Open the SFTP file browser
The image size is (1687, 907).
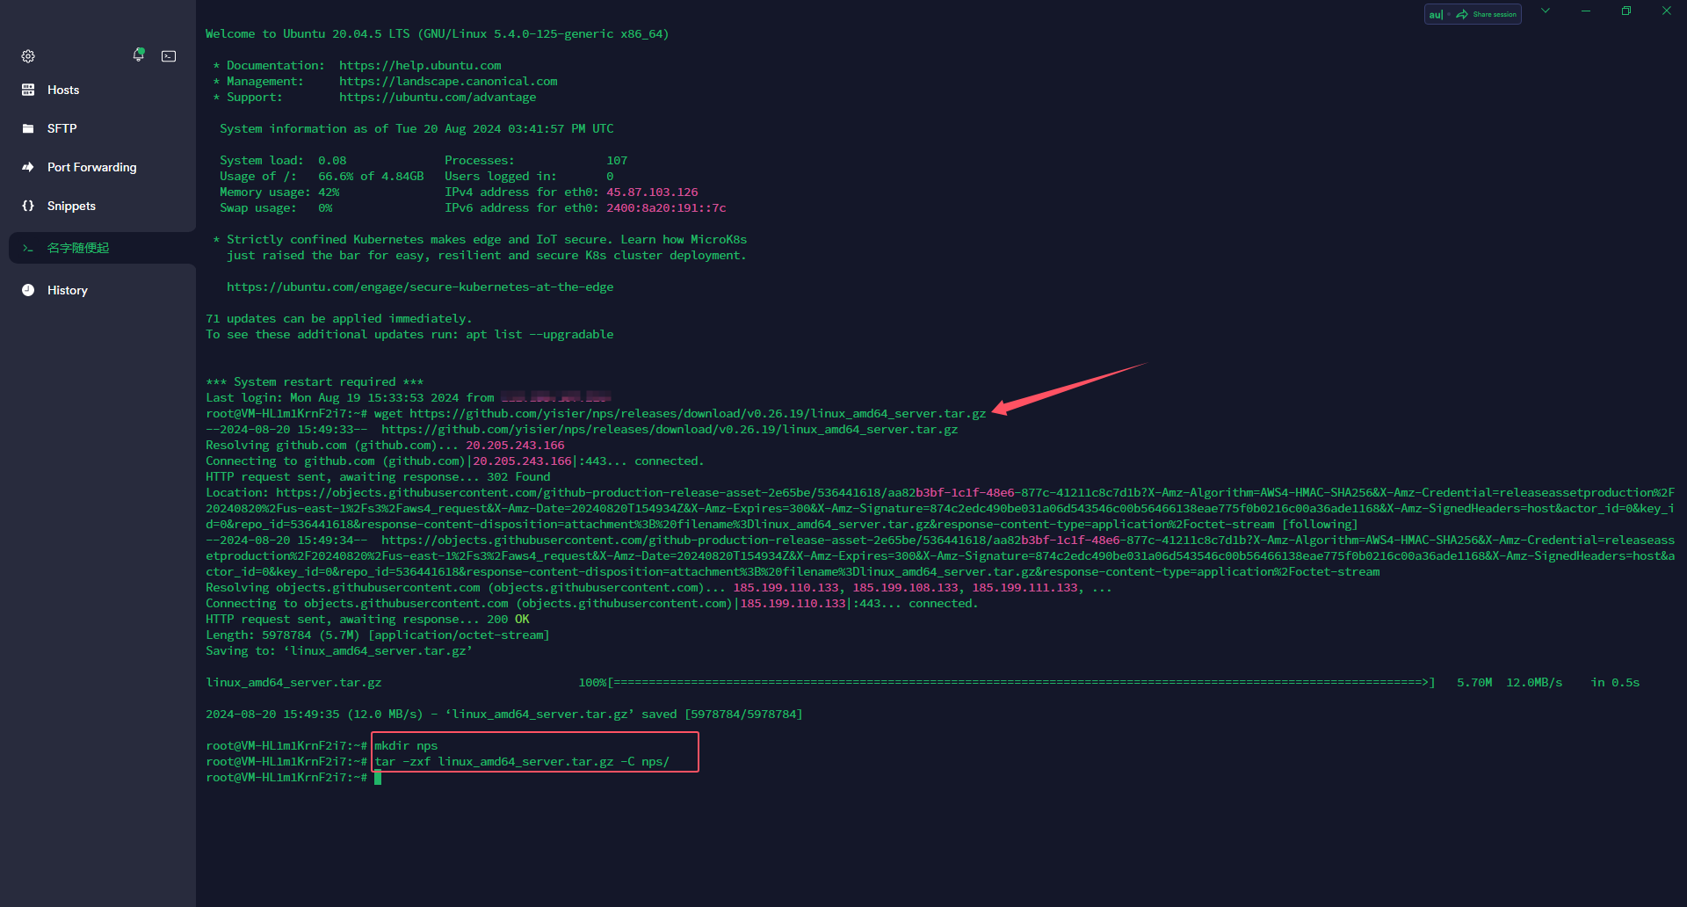tap(62, 128)
